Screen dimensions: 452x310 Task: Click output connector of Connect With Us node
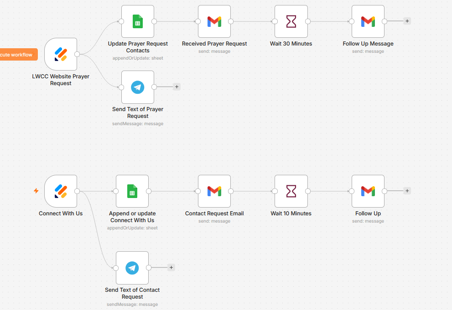coord(77,191)
